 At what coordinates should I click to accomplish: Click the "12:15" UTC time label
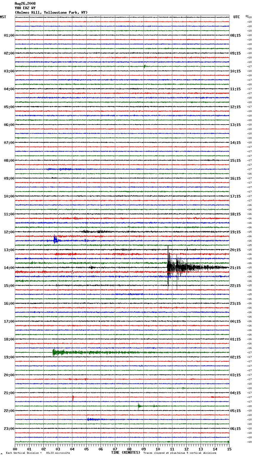coord(235,107)
